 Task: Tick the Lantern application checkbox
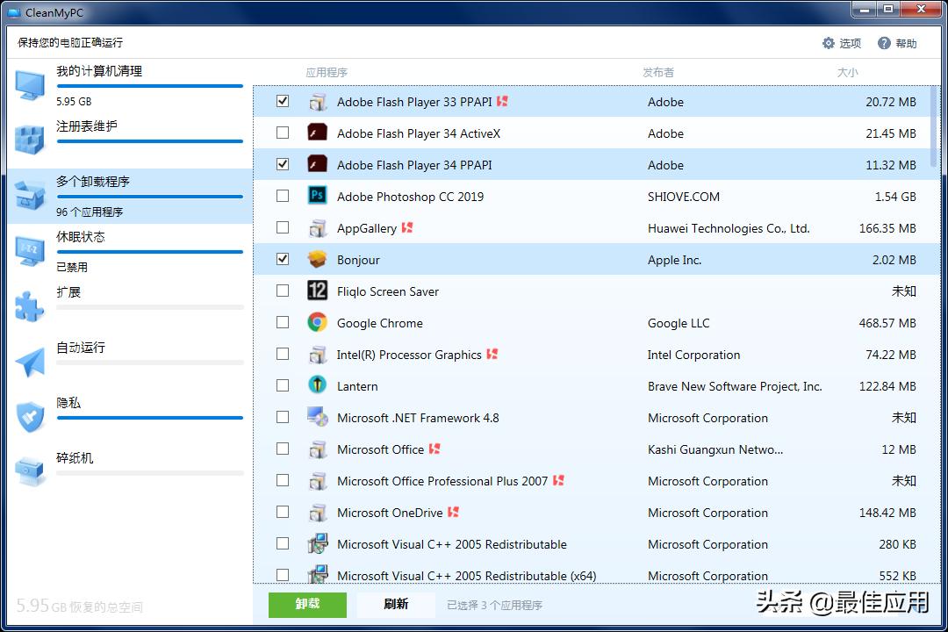click(283, 386)
